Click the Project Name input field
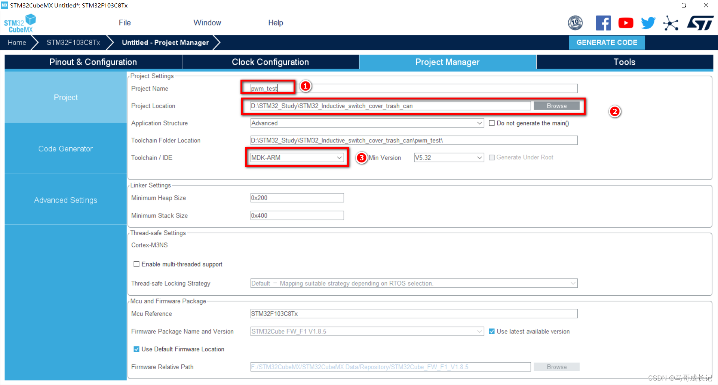This screenshot has height=385, width=718. [x=414, y=89]
